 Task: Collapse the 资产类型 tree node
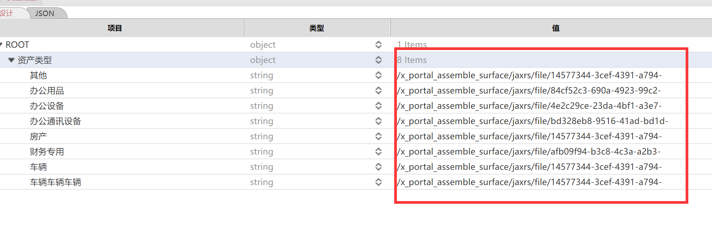[11, 60]
